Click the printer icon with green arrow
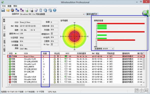The image size is (150, 94). pyautogui.click(x=27, y=10)
